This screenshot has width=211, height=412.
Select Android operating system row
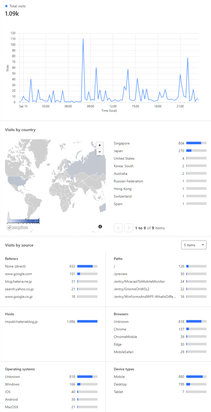coord(51,399)
